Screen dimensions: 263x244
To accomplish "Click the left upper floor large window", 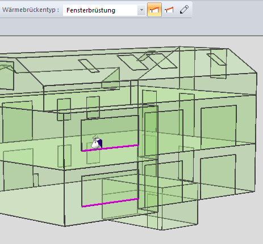I will pos(18,122).
